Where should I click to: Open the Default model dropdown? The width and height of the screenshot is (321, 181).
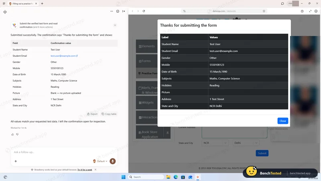pyautogui.click(x=100, y=161)
